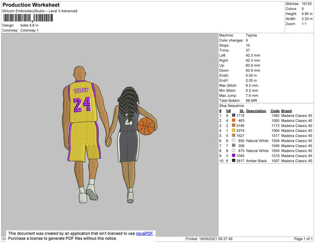Select the Zoom value '1:1'
This screenshot has height=243, width=315.
pos(304,24)
